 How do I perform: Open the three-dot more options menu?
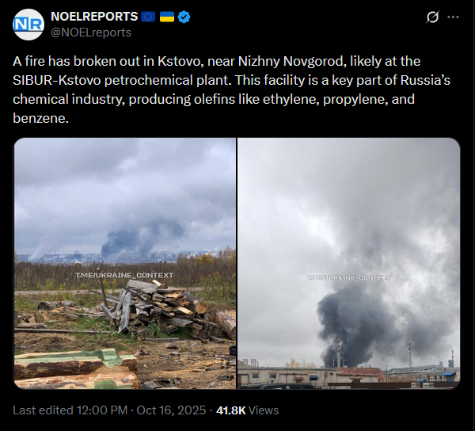coord(453,17)
